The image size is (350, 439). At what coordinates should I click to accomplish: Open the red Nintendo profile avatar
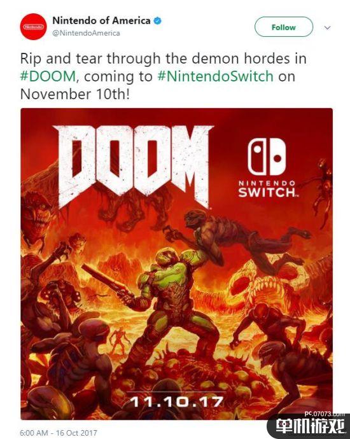tap(33, 27)
